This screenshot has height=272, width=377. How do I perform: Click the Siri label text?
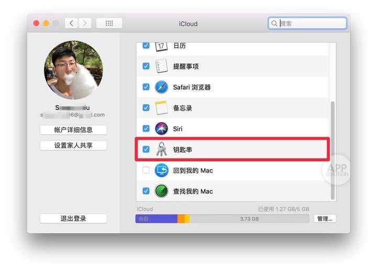pos(178,129)
